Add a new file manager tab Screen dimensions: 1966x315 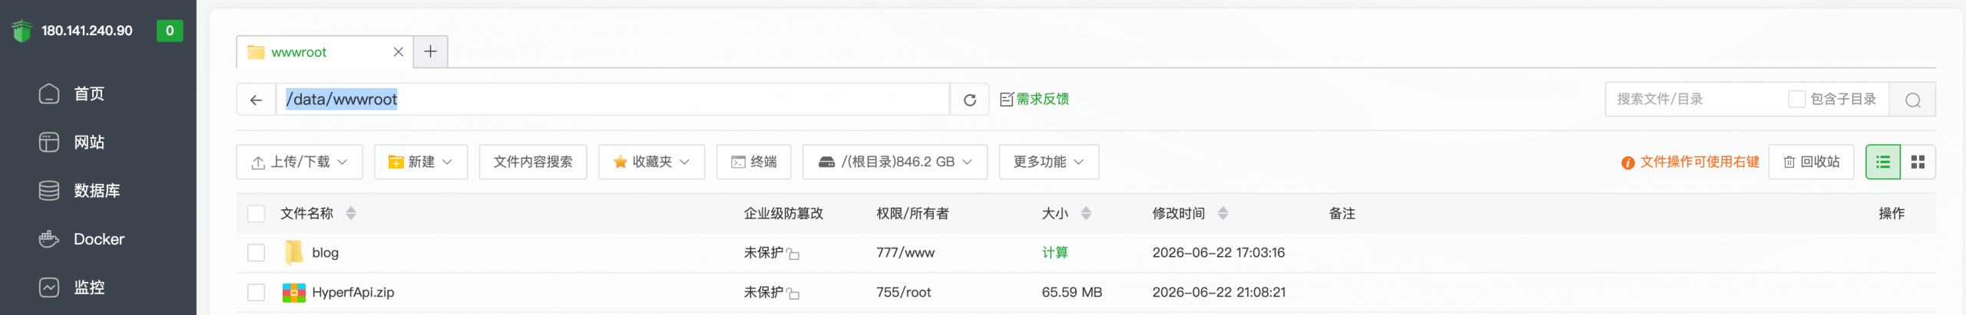[431, 51]
